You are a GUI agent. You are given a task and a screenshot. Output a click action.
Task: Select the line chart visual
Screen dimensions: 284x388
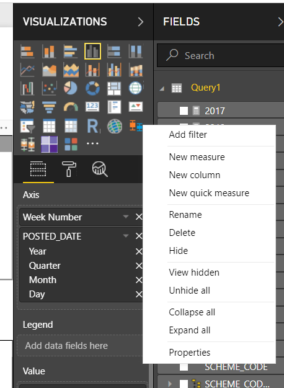tap(27, 70)
